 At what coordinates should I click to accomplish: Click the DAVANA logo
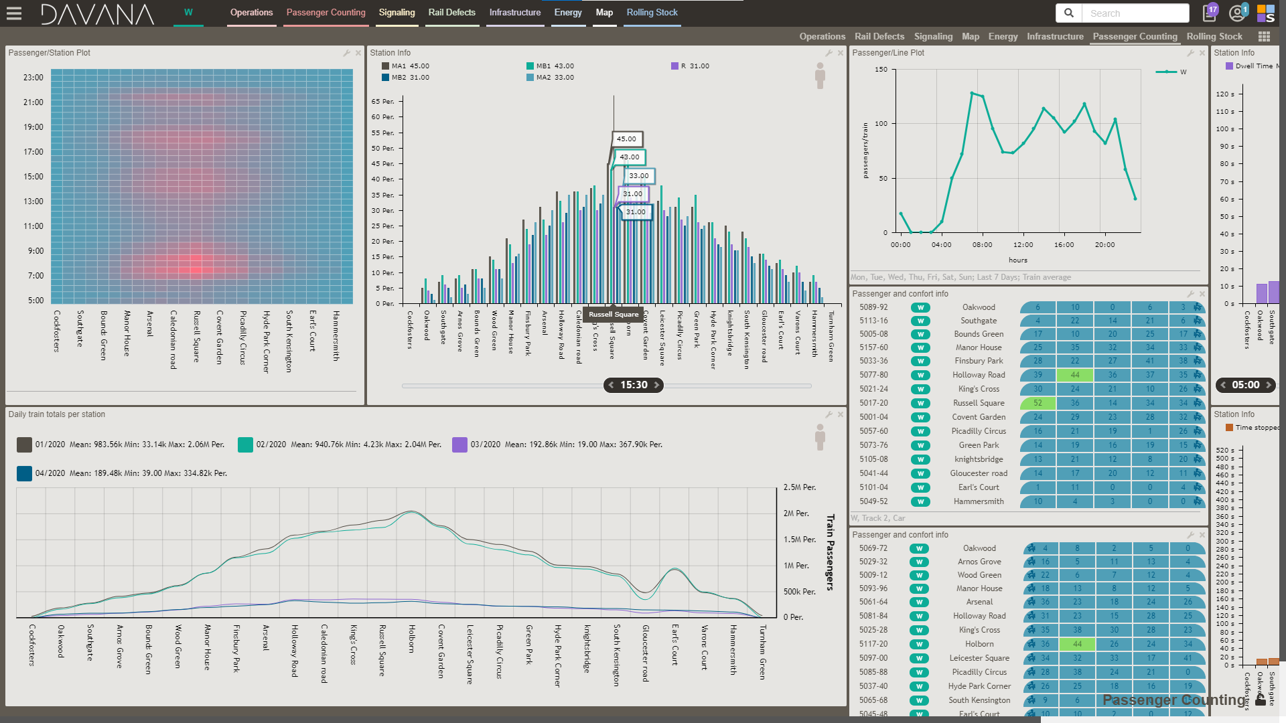click(97, 14)
